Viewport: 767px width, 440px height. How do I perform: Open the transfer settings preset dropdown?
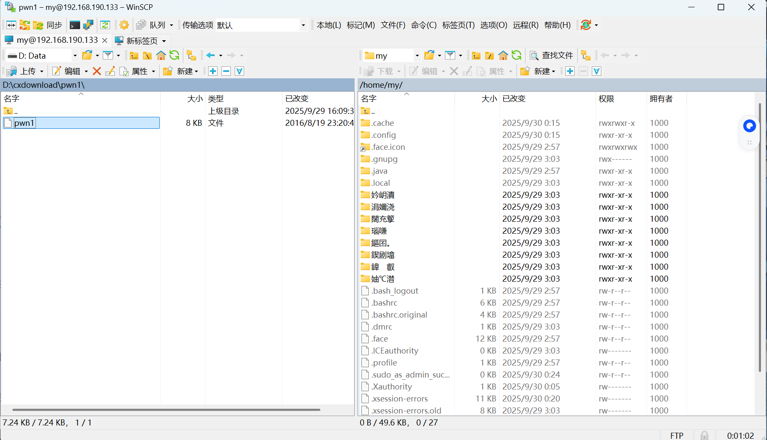[x=303, y=25]
